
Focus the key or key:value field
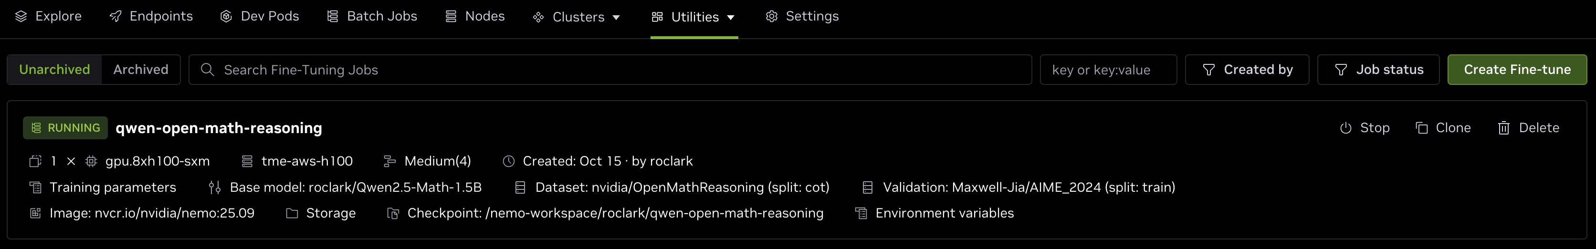tap(1107, 70)
